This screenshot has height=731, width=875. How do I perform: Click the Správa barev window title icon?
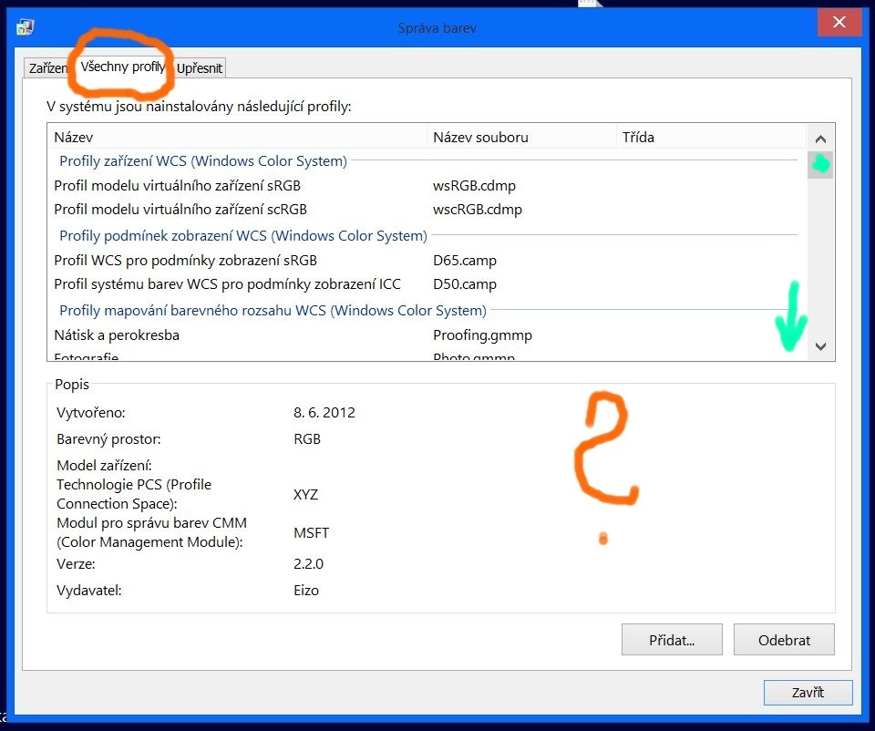click(26, 27)
